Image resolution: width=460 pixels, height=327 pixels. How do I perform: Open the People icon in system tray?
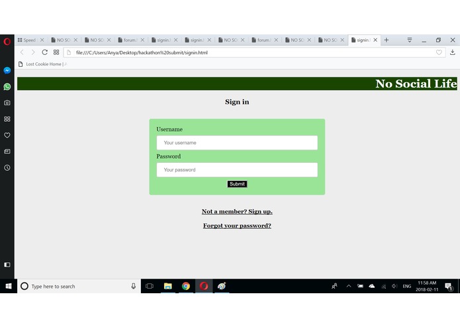pos(334,286)
